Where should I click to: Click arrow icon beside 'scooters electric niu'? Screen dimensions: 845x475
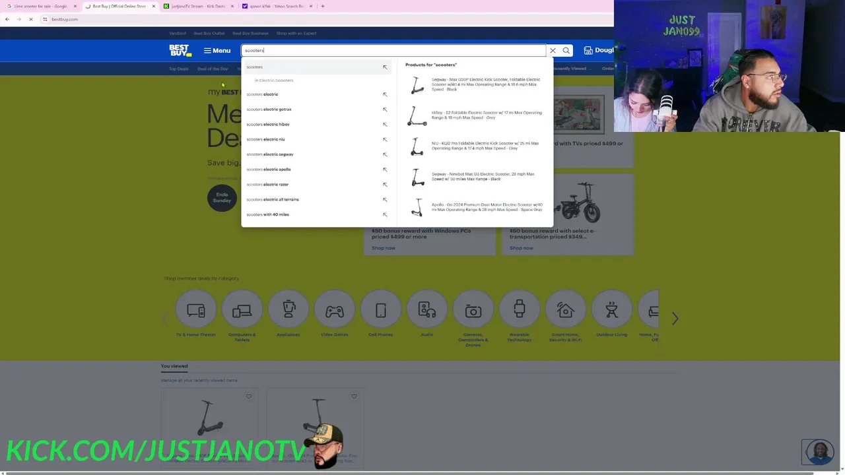point(385,139)
